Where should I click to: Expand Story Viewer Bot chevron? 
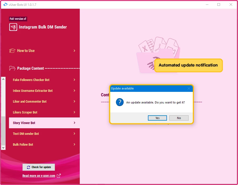pos(74,123)
